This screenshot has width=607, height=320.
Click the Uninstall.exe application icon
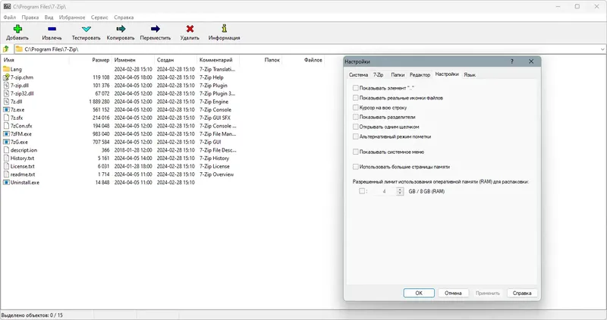click(6, 183)
